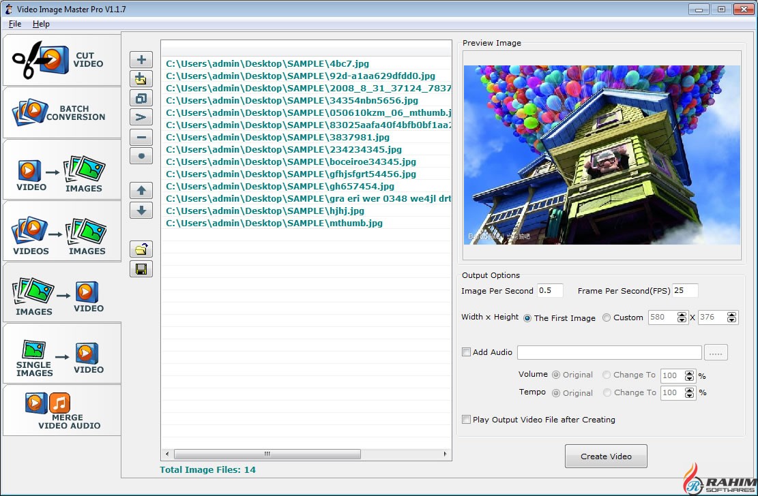
Task: Select the 4bc7.jpg file row
Action: click(306, 64)
